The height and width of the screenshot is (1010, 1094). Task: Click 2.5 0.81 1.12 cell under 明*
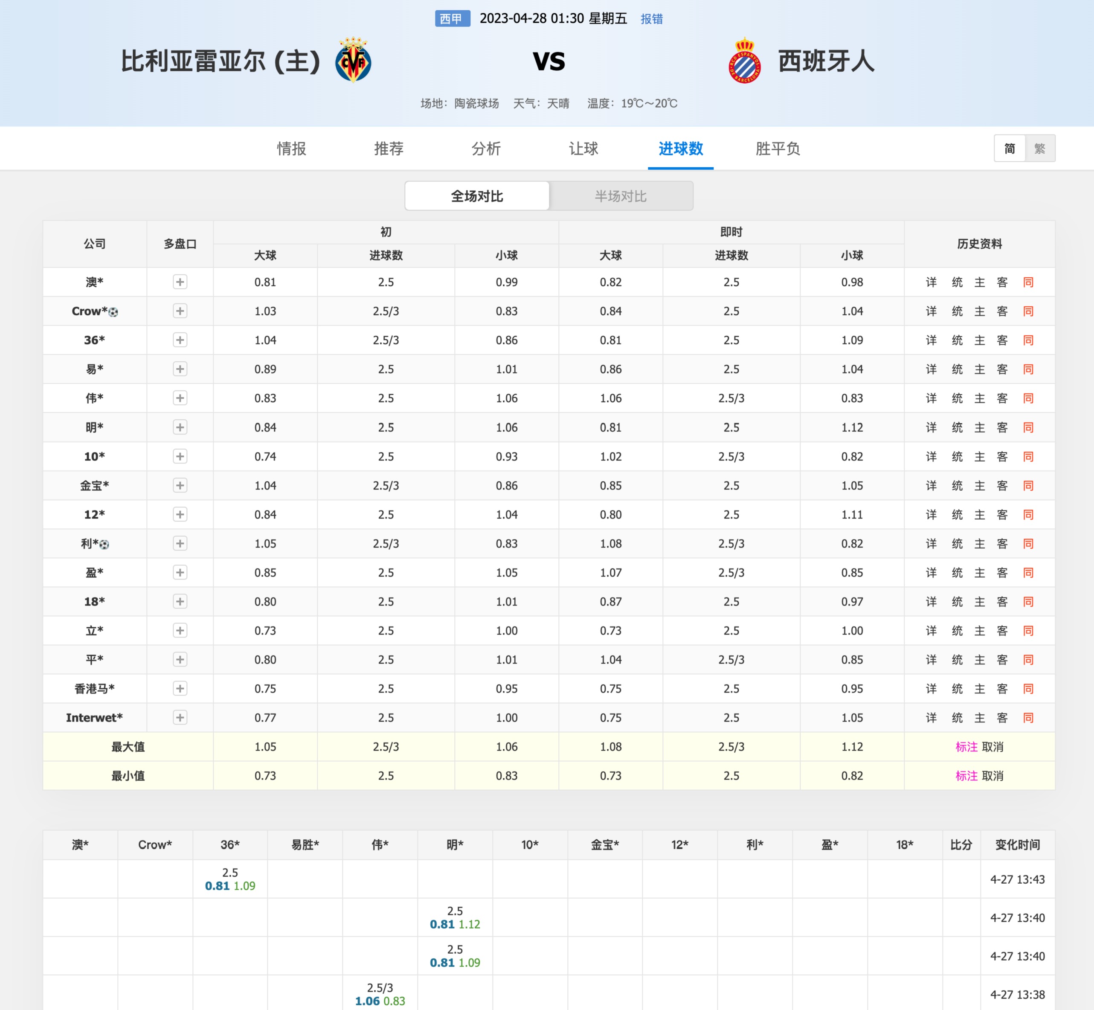(455, 917)
